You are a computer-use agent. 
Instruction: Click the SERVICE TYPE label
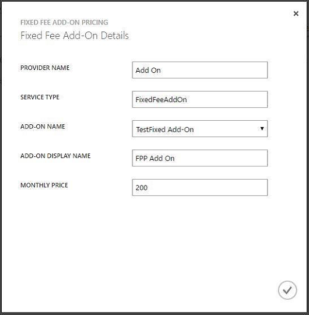tap(40, 97)
